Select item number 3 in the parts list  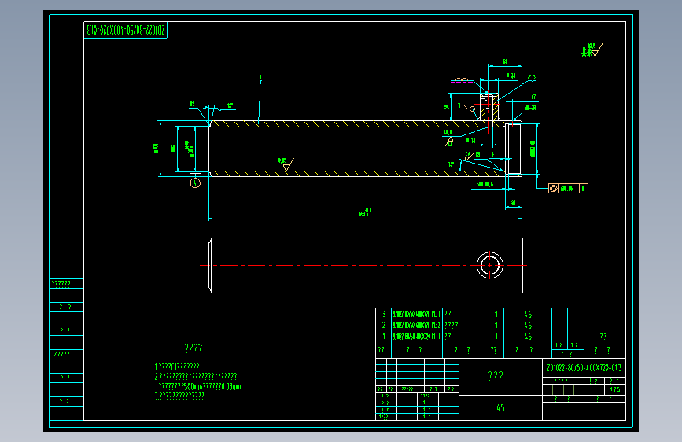click(x=384, y=314)
